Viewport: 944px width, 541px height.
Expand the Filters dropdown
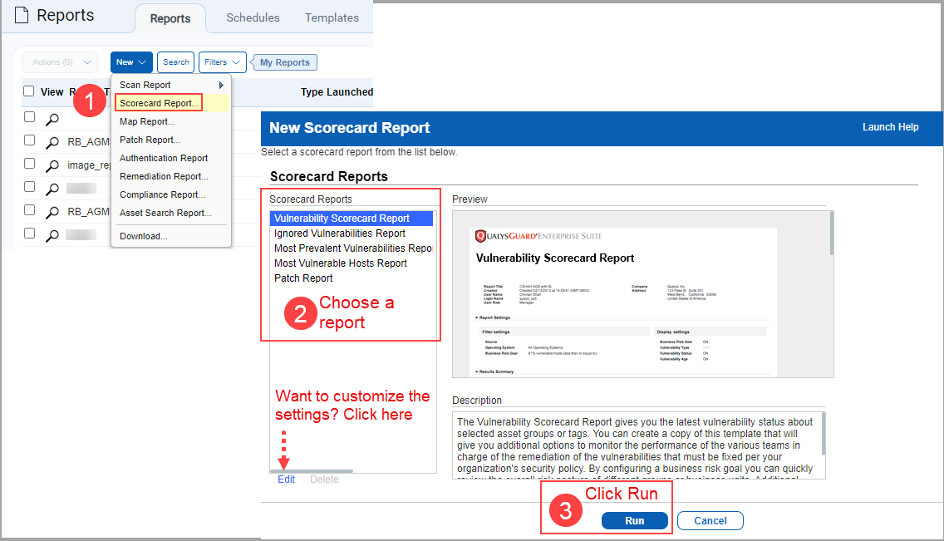222,62
